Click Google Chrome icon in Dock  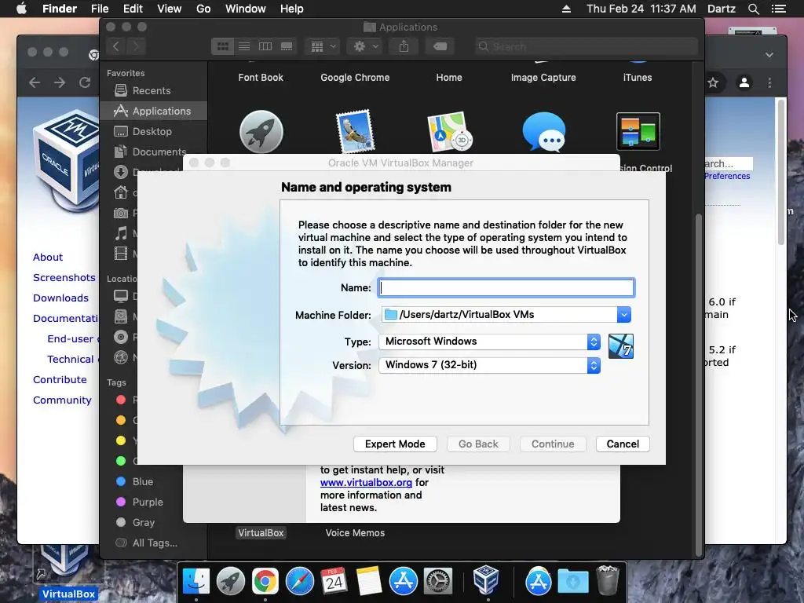pos(265,582)
